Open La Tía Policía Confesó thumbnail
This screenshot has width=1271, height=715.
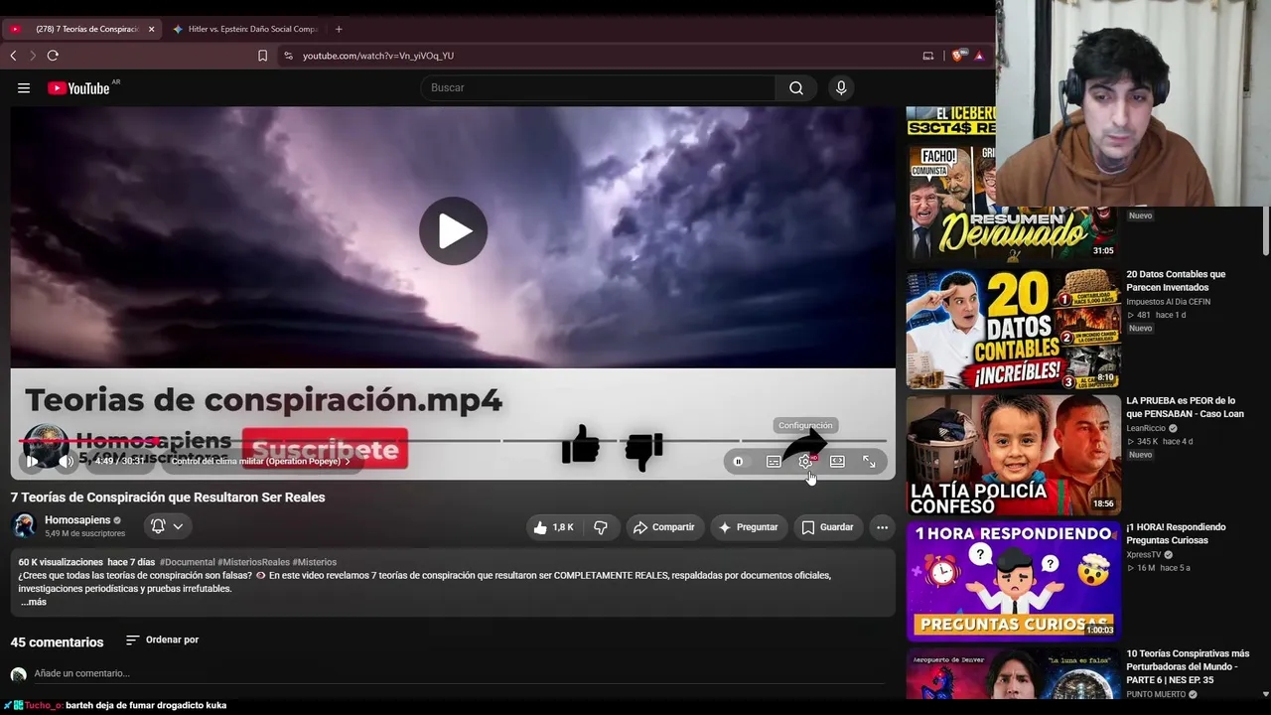(x=1013, y=455)
